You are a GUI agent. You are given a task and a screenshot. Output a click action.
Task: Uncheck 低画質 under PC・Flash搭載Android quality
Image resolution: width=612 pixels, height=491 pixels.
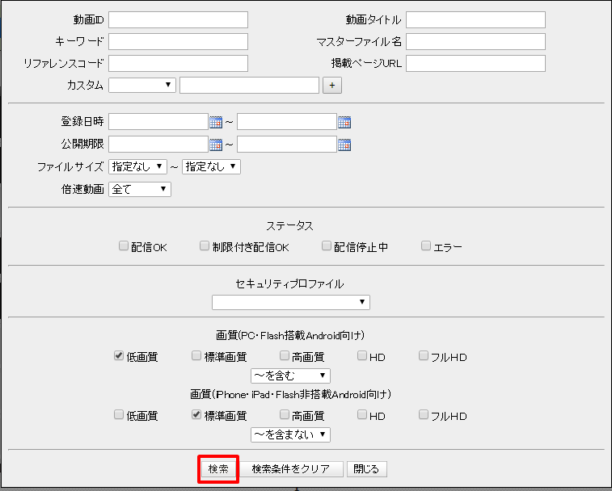tap(119, 355)
